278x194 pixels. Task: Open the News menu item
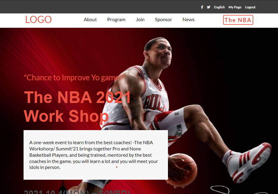pyautogui.click(x=189, y=19)
